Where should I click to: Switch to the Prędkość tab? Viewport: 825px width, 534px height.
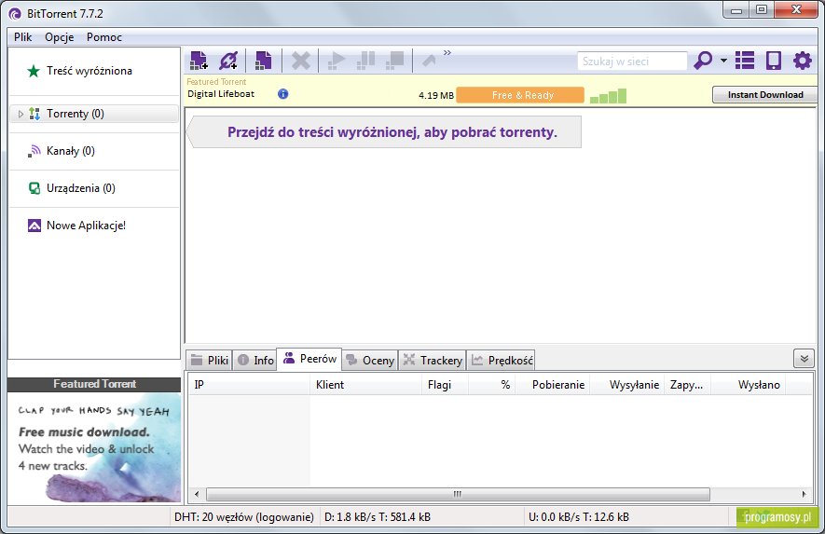pos(502,361)
